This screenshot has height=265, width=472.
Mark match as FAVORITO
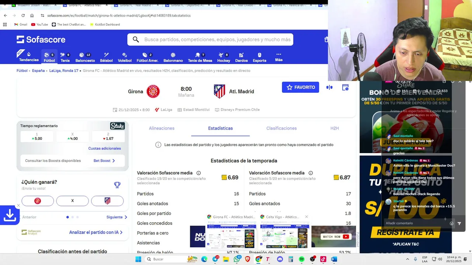tap(301, 87)
